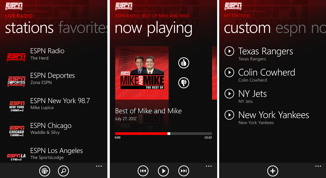This screenshot has height=178, width=326.
Task: Play Best of Mike and Mike
Action: pyautogui.click(x=164, y=171)
